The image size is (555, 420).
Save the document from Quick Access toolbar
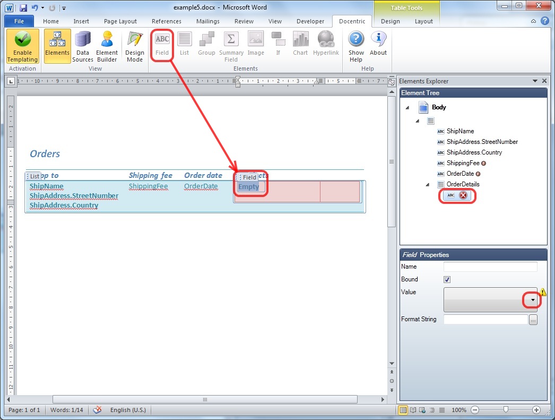(x=23, y=7)
